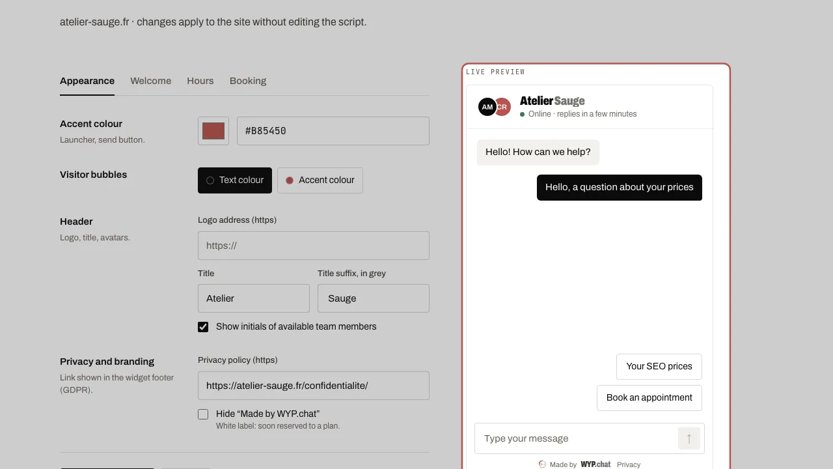
Task: Switch to the Appearance tab
Action: [87, 81]
